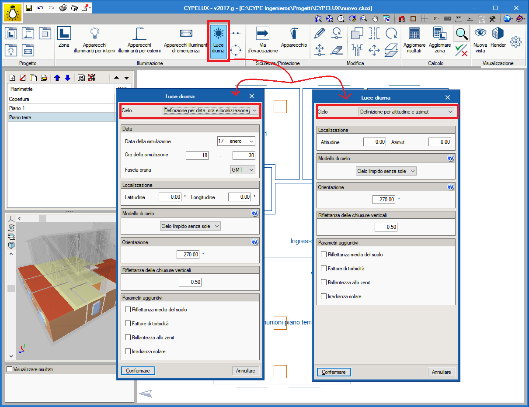This screenshot has width=529, height=407.
Task: Move selected floor plan down with blue arrow
Action: pos(67,78)
